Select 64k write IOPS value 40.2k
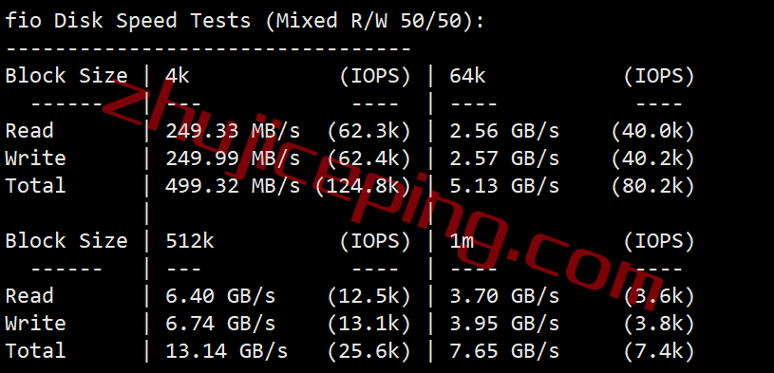 pyautogui.click(x=652, y=159)
